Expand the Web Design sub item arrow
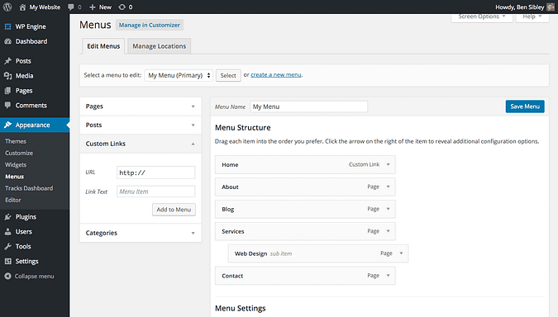558x317 pixels. coord(401,253)
